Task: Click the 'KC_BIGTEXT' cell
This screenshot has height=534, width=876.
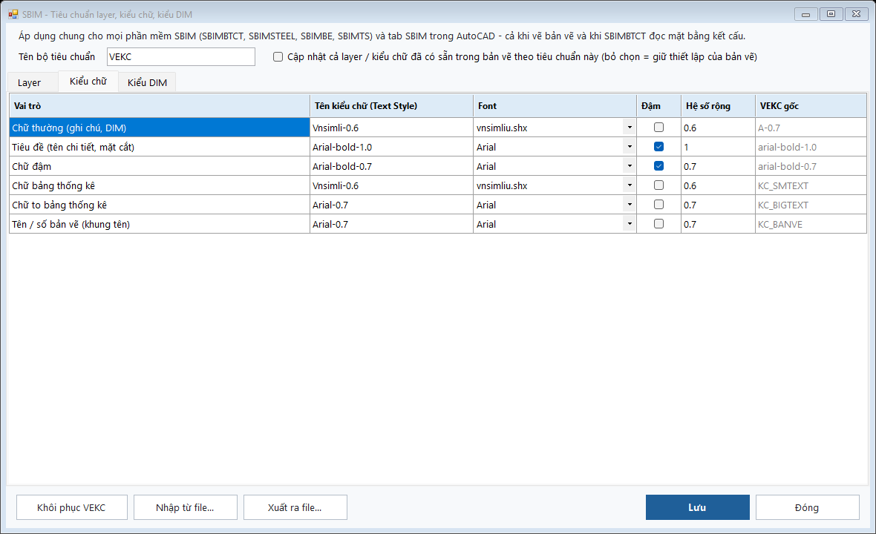Action: click(811, 205)
